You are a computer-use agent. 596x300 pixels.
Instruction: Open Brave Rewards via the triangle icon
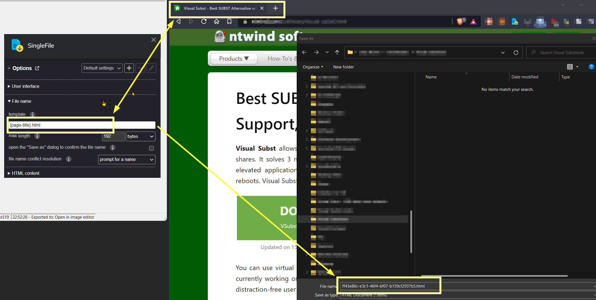[474, 21]
